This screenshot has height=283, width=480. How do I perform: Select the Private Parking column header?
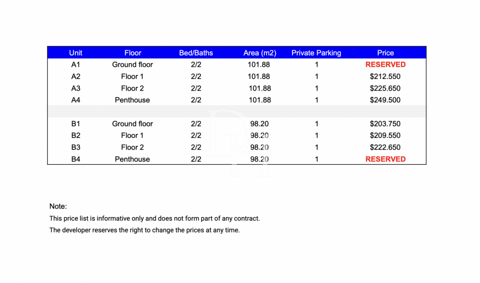316,53
